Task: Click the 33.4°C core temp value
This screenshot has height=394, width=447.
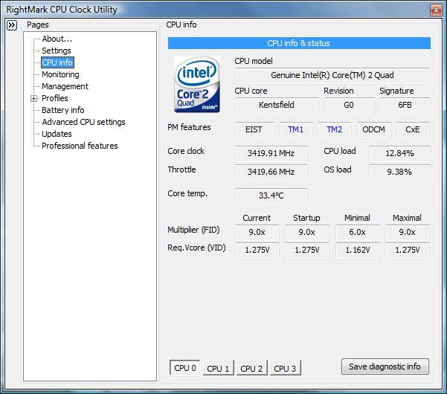Action: (271, 196)
